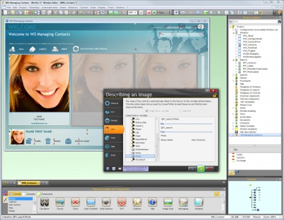This screenshot has width=284, height=220.
Task: Collapse the Reports node in project tree
Action: click(x=234, y=60)
